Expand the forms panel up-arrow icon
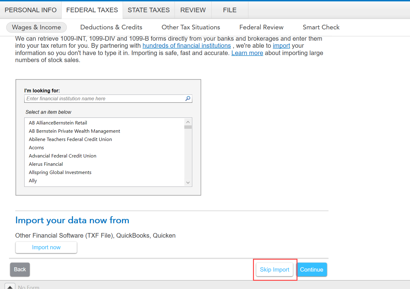This screenshot has width=410, height=289. click(x=10, y=287)
